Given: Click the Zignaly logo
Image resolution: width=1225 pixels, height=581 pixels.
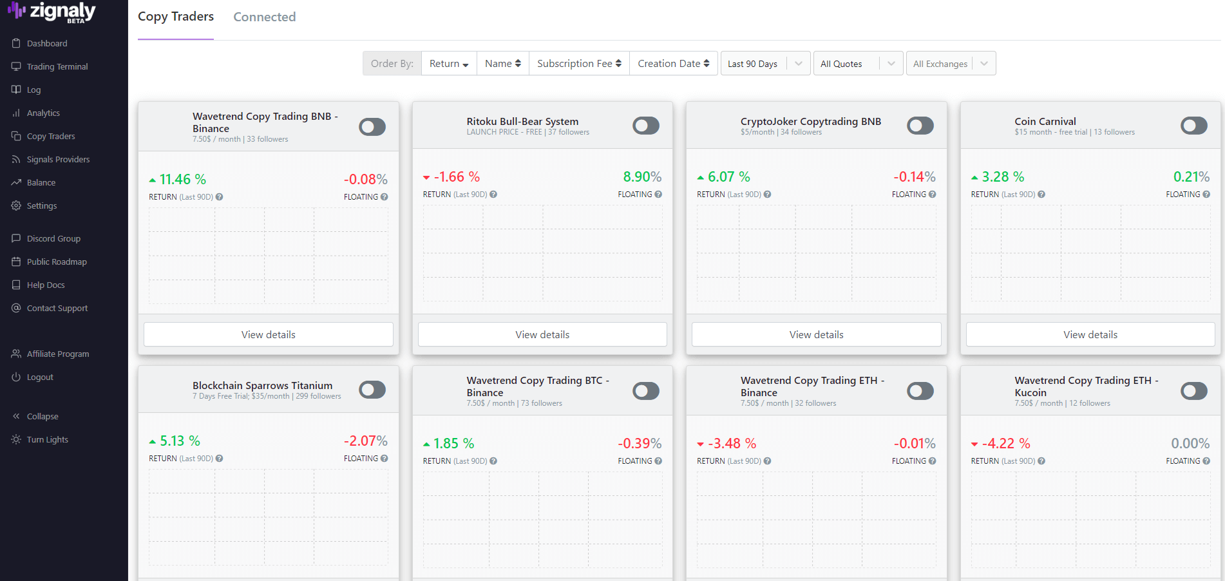Looking at the screenshot, I should coord(52,12).
